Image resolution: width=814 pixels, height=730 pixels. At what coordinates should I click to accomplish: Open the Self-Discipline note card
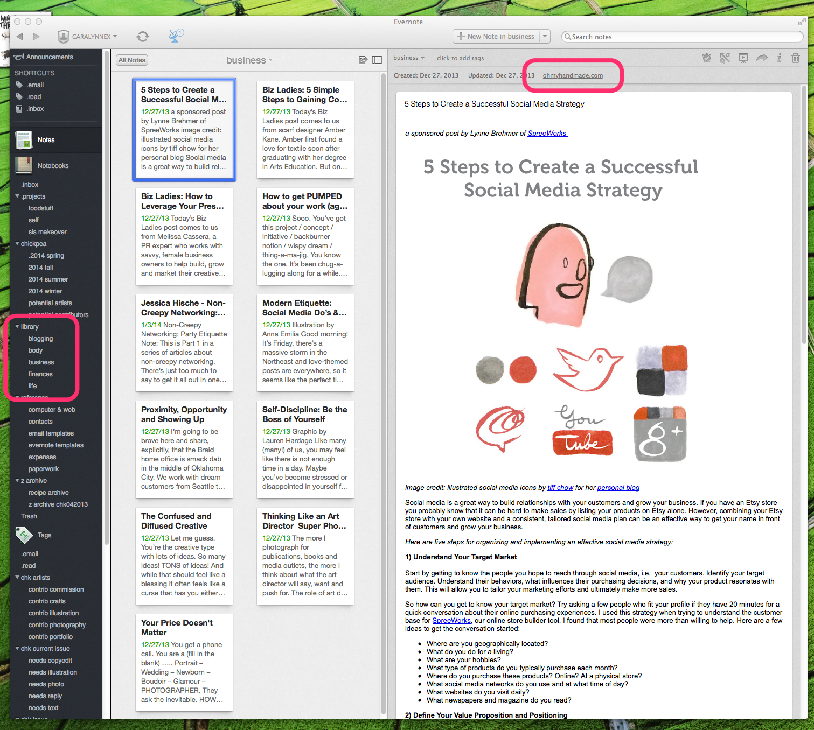point(305,449)
